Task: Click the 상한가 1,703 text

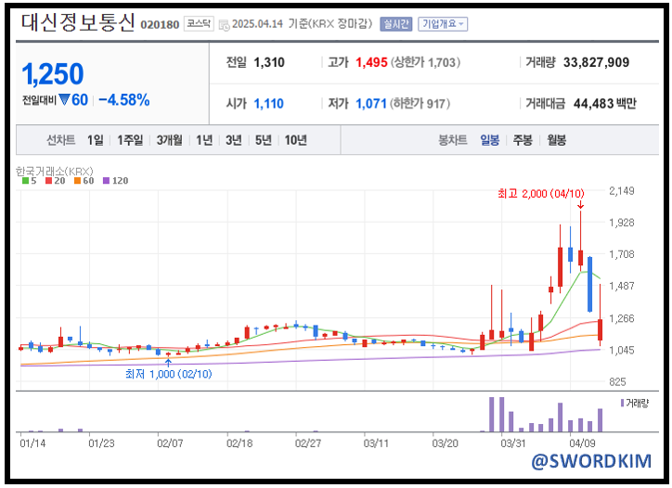Action: (x=425, y=62)
